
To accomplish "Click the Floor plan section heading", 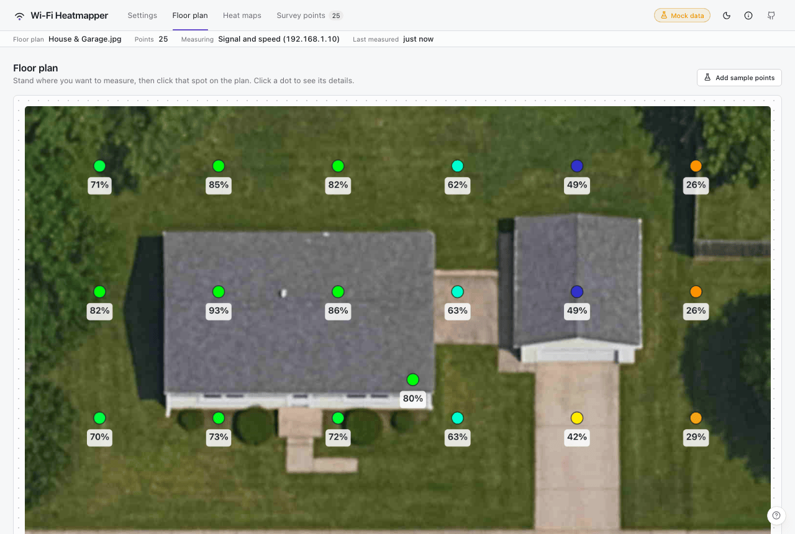I will coord(35,68).
